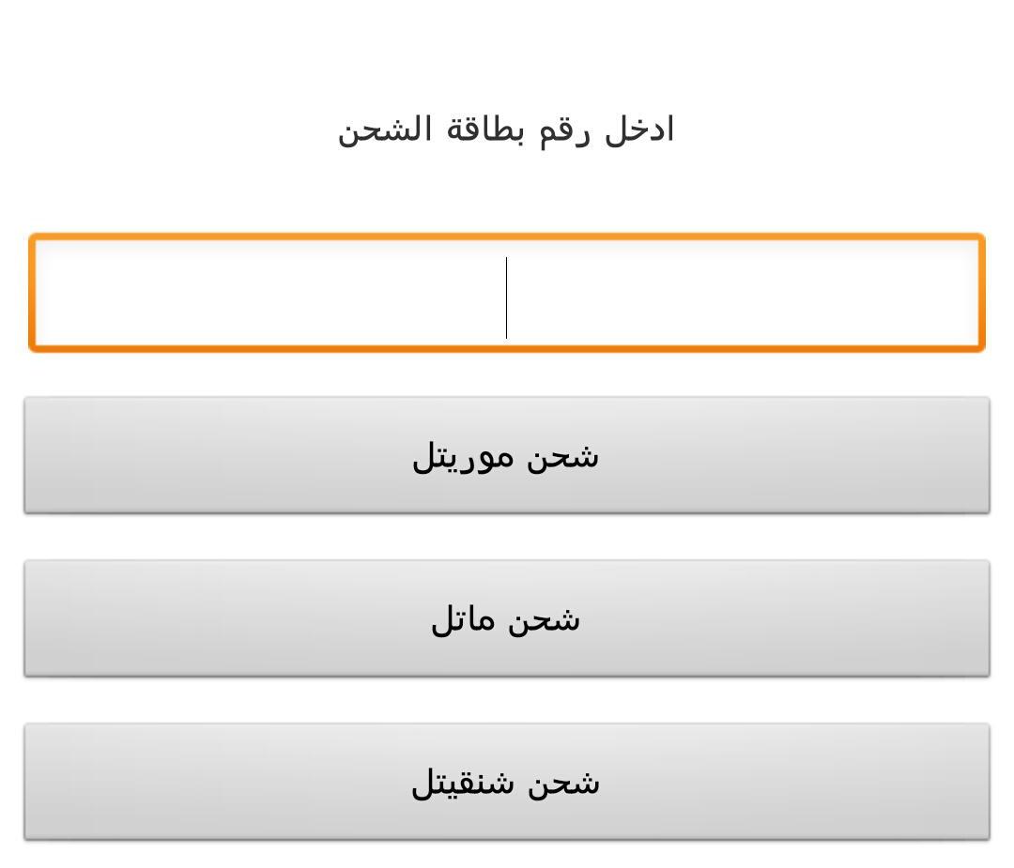Submit recharge via Chinguitel button

pyautogui.click(x=507, y=782)
